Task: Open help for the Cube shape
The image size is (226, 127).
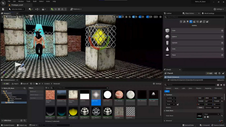Action: click(222, 31)
